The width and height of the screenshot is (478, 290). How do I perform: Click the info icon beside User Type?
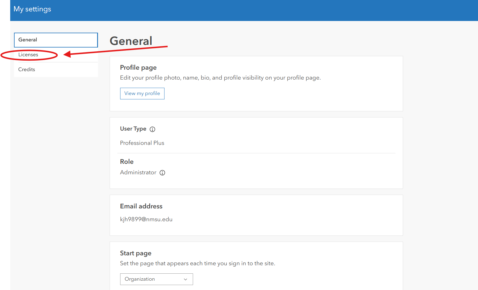[x=152, y=129]
